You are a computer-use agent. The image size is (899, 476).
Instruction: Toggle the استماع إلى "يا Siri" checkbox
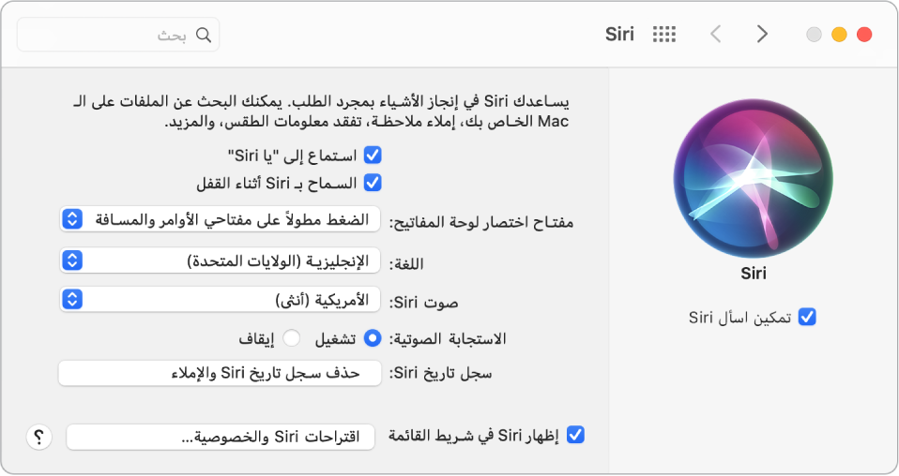tap(373, 156)
